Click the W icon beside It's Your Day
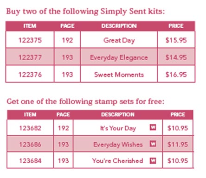The height and width of the screenshot is (178, 206). [153, 127]
